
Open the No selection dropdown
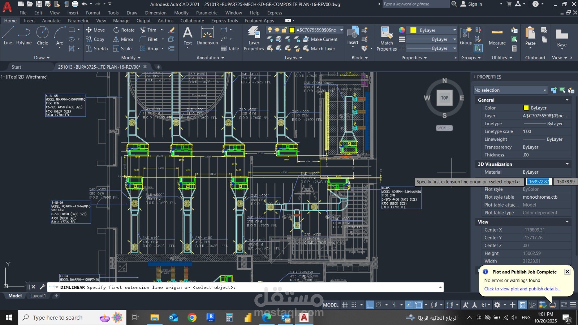(510, 90)
